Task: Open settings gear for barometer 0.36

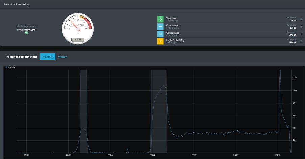Action: point(301,19)
